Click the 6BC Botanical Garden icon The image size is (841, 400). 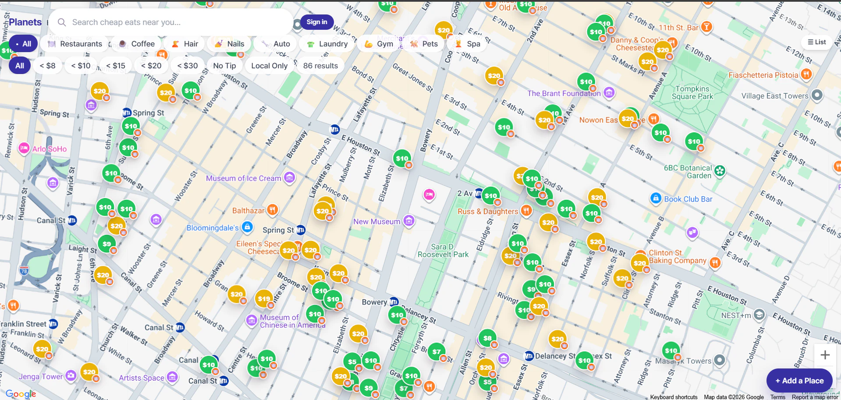coord(720,171)
